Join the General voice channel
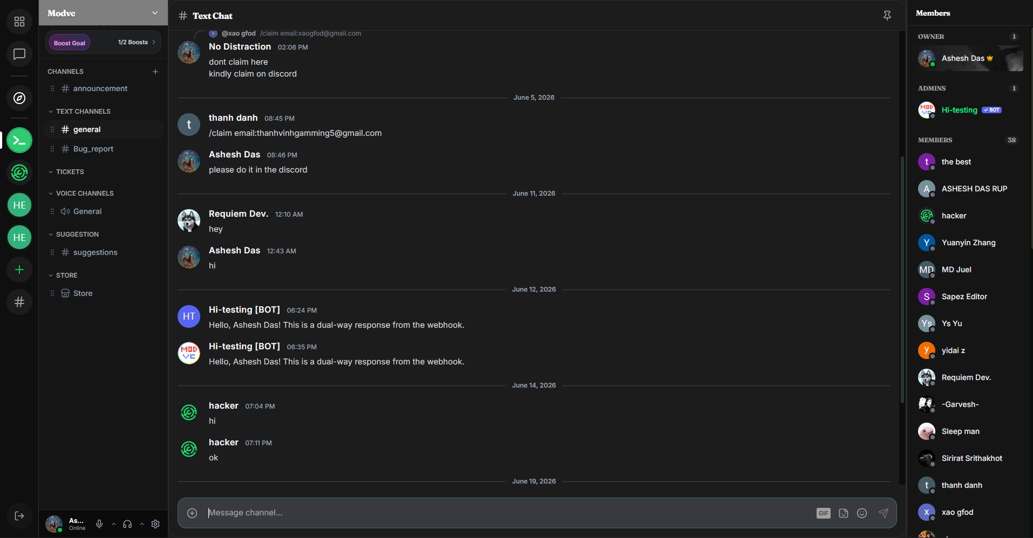Viewport: 1033px width, 538px height. [103, 211]
